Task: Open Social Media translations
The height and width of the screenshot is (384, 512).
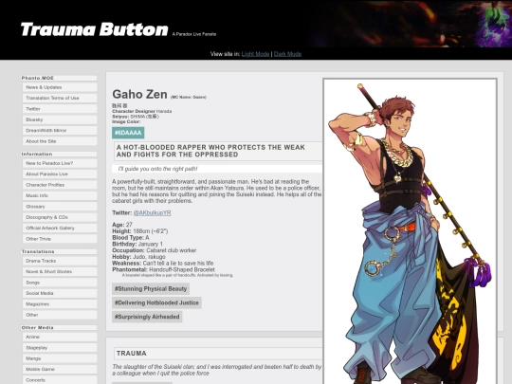Action: pyautogui.click(x=60, y=293)
